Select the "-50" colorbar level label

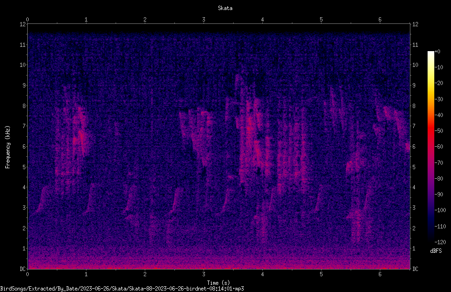439,131
